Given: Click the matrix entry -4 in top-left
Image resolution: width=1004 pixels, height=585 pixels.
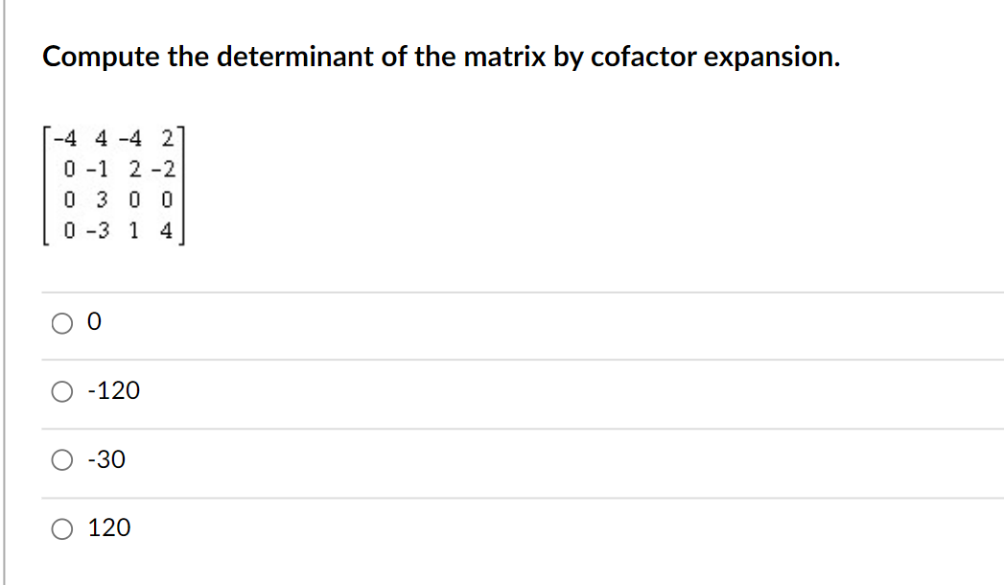Looking at the screenshot, I should tap(65, 138).
